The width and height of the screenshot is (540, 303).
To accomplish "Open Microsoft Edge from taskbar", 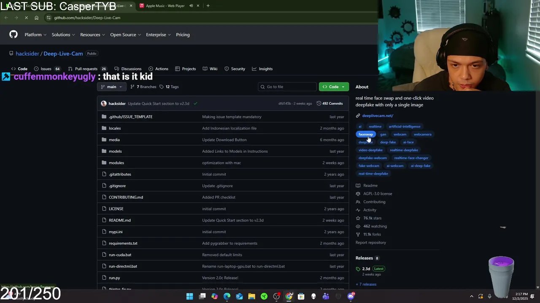I will (x=227, y=297).
